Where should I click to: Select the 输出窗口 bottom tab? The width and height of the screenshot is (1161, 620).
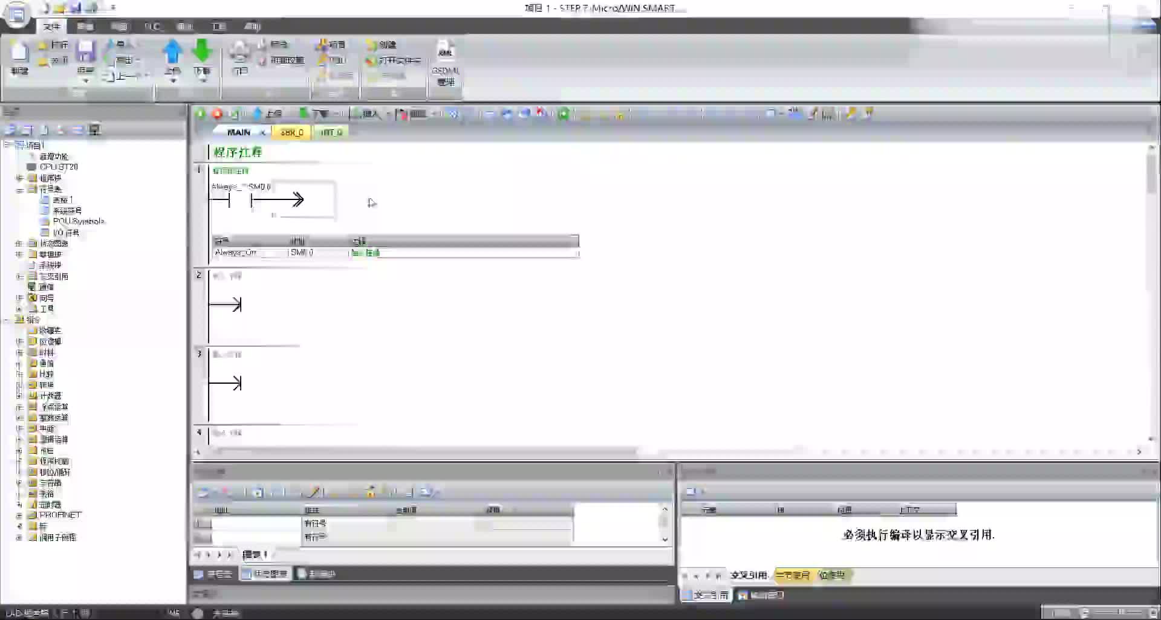761,595
